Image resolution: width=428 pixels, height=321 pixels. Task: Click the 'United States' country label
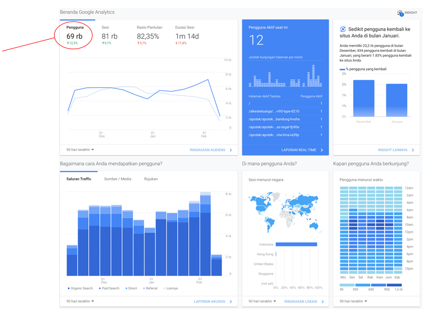click(x=263, y=264)
